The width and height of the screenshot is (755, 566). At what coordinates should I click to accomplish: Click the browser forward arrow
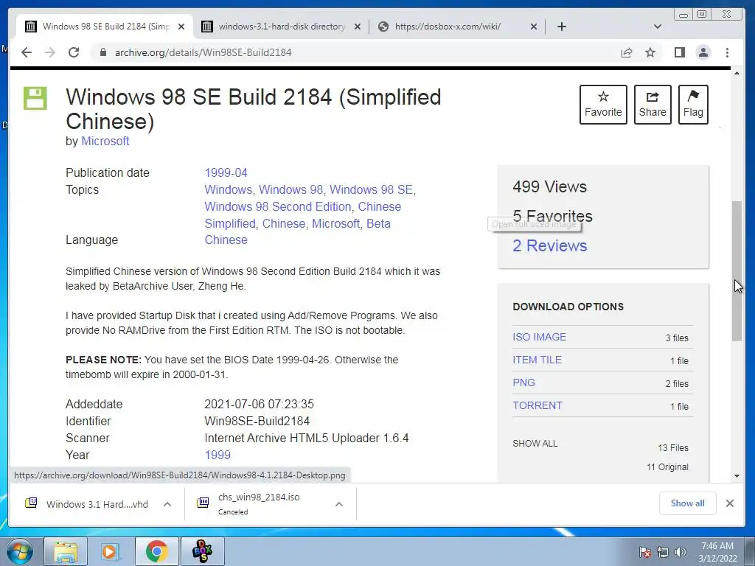(50, 52)
